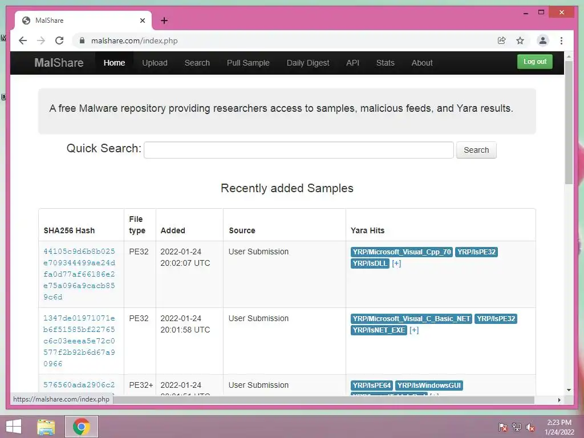Click the muted volume tray icon

click(x=530, y=427)
